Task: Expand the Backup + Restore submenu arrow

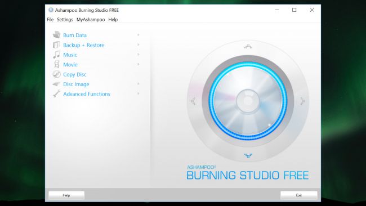Action: [138, 45]
